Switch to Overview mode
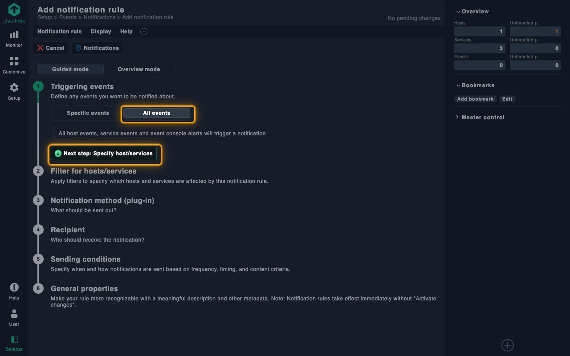570x356 pixels. click(x=139, y=69)
